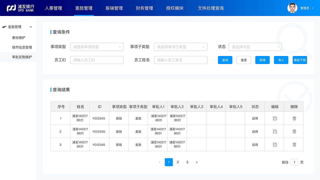Go to the next page arrow
The height and width of the screenshot is (180, 320).
click(x=197, y=162)
